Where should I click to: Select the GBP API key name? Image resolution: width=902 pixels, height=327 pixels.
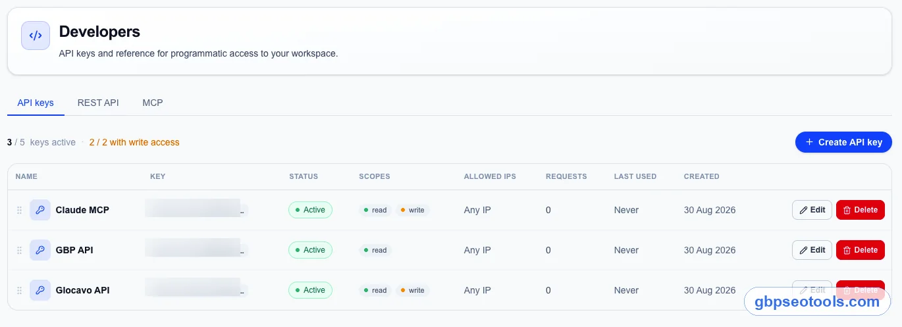point(74,250)
